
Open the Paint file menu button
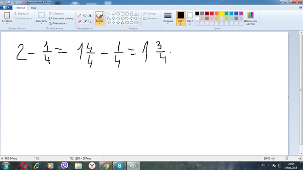tap(6, 8)
